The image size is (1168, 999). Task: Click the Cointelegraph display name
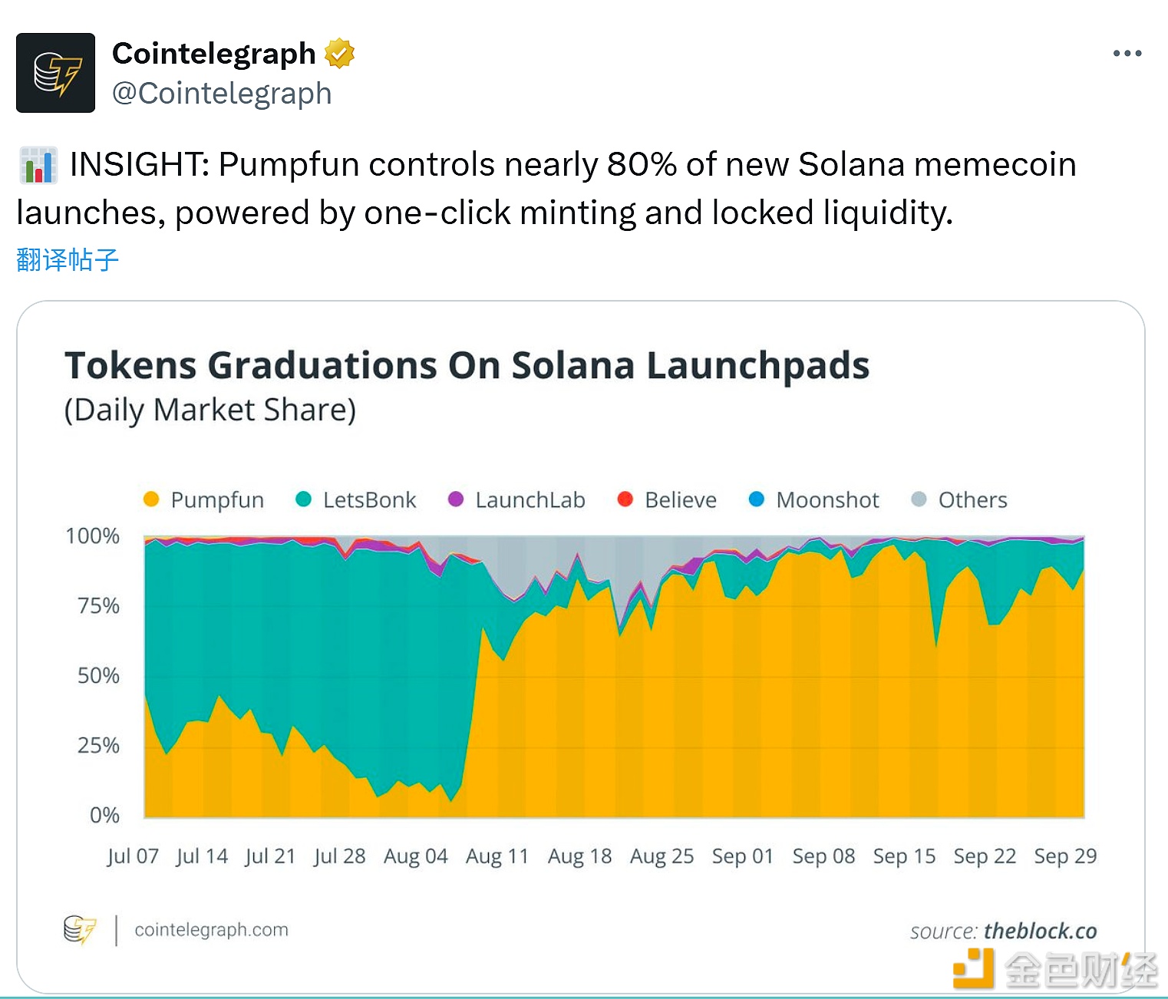tap(213, 54)
